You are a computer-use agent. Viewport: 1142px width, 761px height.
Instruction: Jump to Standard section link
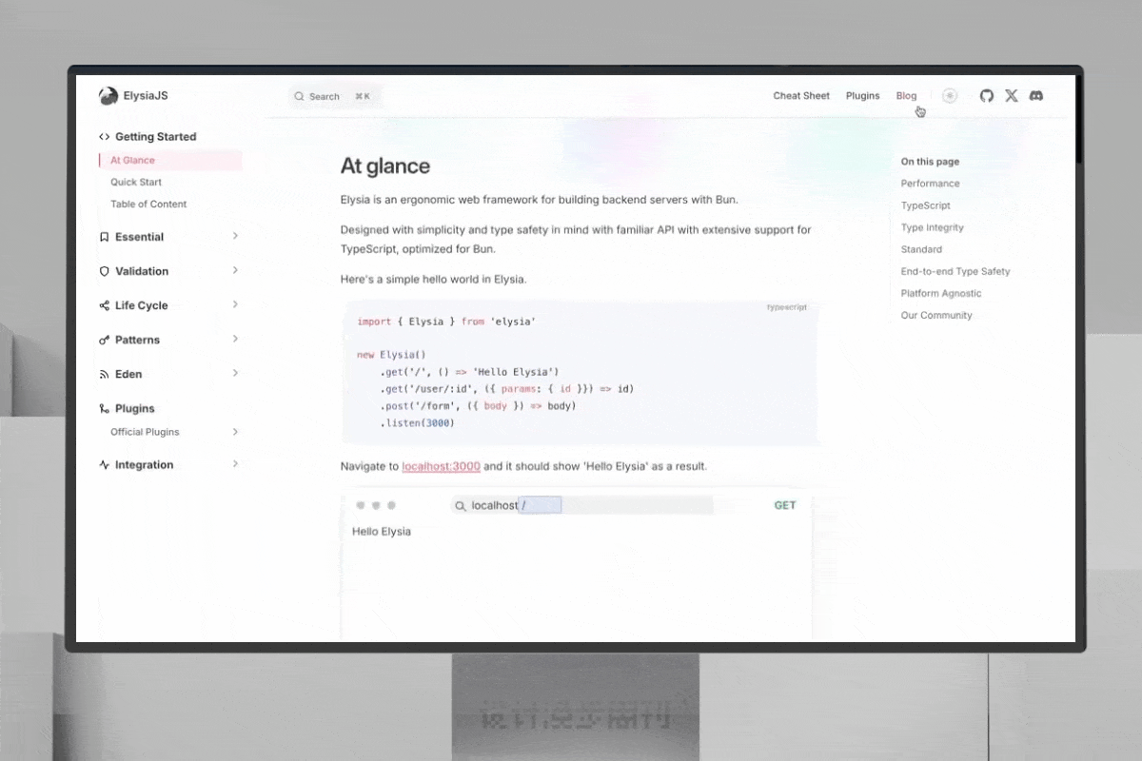(x=921, y=249)
